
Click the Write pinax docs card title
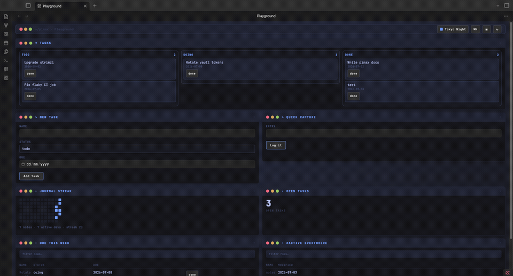coord(363,62)
